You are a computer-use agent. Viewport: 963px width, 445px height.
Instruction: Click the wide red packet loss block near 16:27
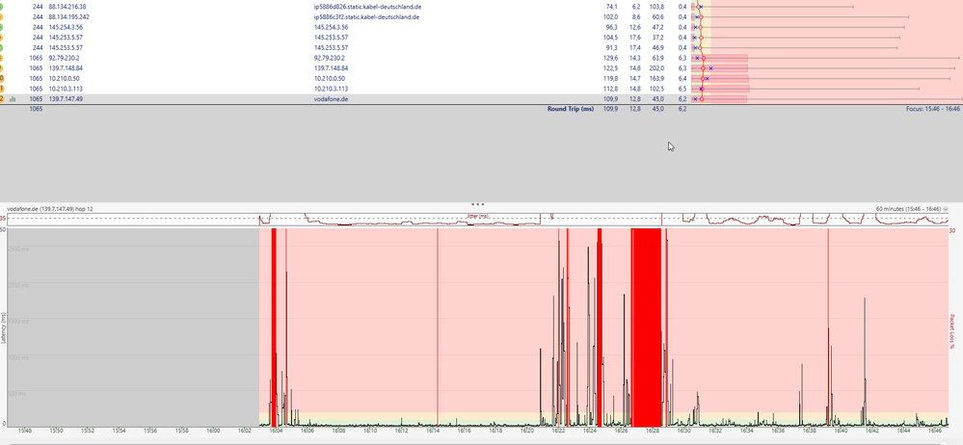tap(646, 327)
